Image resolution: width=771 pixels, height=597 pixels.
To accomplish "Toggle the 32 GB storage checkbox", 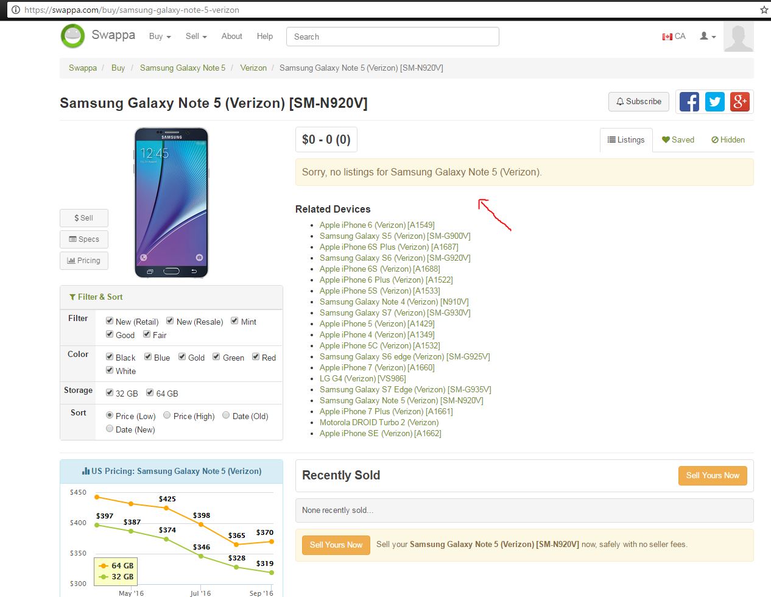I will (x=110, y=393).
